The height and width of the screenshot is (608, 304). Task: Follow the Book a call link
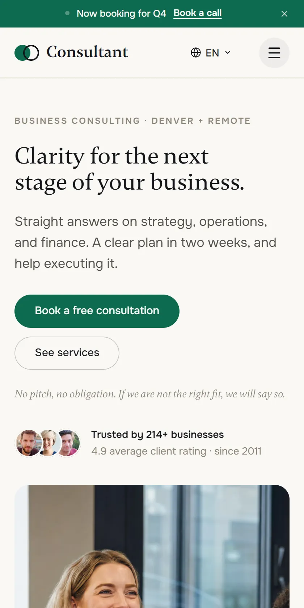coord(198,13)
